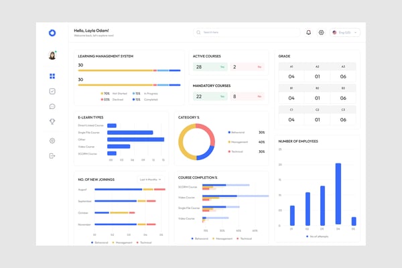Screen dimensions: 402x268
Task: Focus the Search here input field
Action: click(247, 33)
